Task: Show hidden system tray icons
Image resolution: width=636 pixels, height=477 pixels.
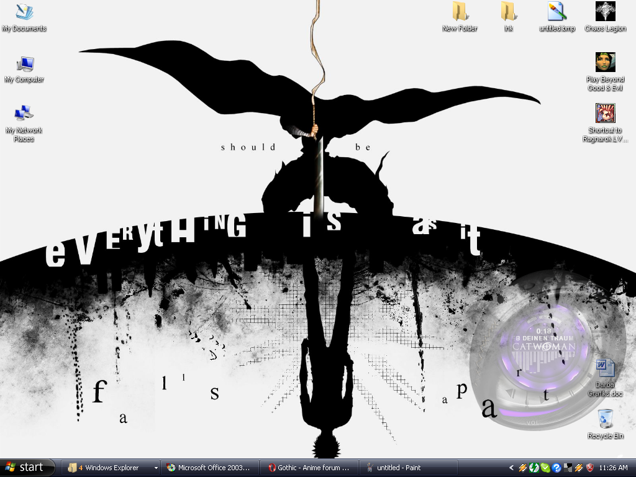Action: point(512,468)
